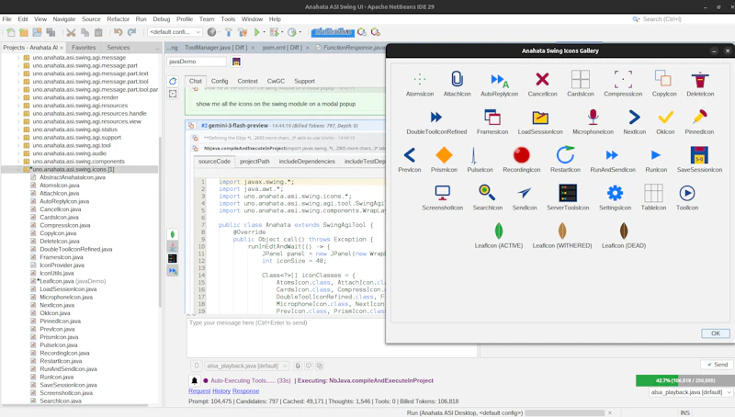Click the ScreenshotIcon monitor in the gallery
The image size is (735, 417).
click(443, 193)
